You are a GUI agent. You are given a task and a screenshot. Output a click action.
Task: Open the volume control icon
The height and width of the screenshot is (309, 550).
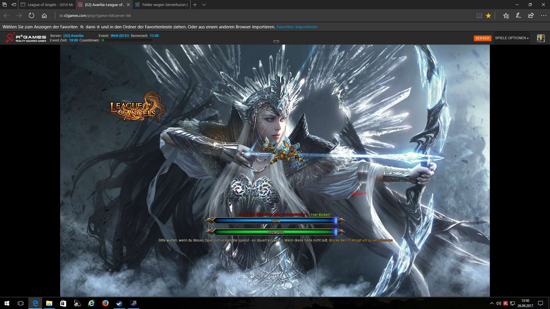coord(499,303)
